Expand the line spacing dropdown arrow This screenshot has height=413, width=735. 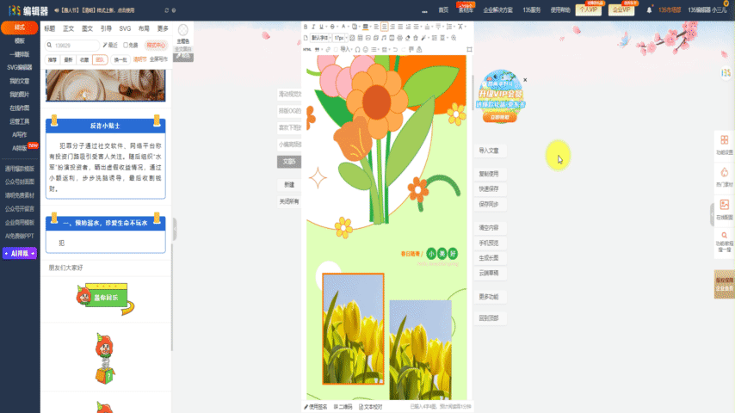pyautogui.click(x=454, y=27)
